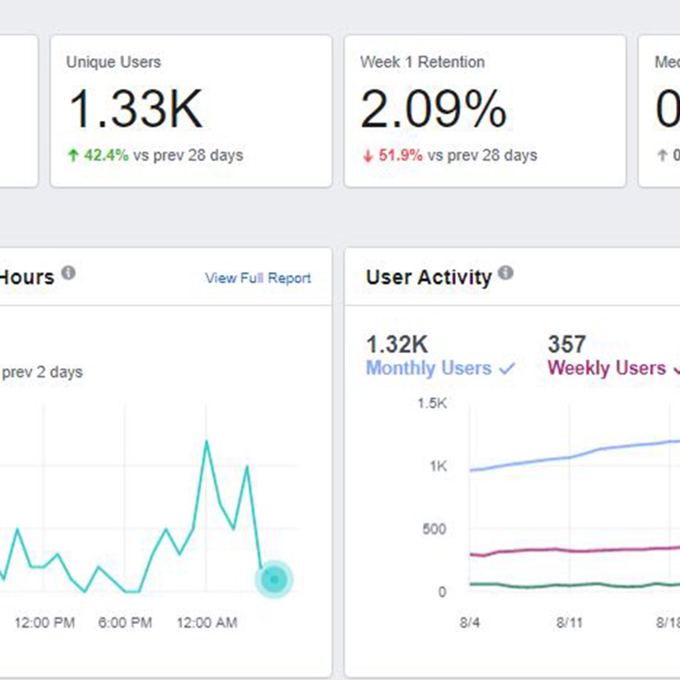Click the 12:00 AM label on the time axis

(x=207, y=623)
